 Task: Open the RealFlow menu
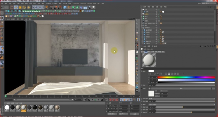[83, 3]
